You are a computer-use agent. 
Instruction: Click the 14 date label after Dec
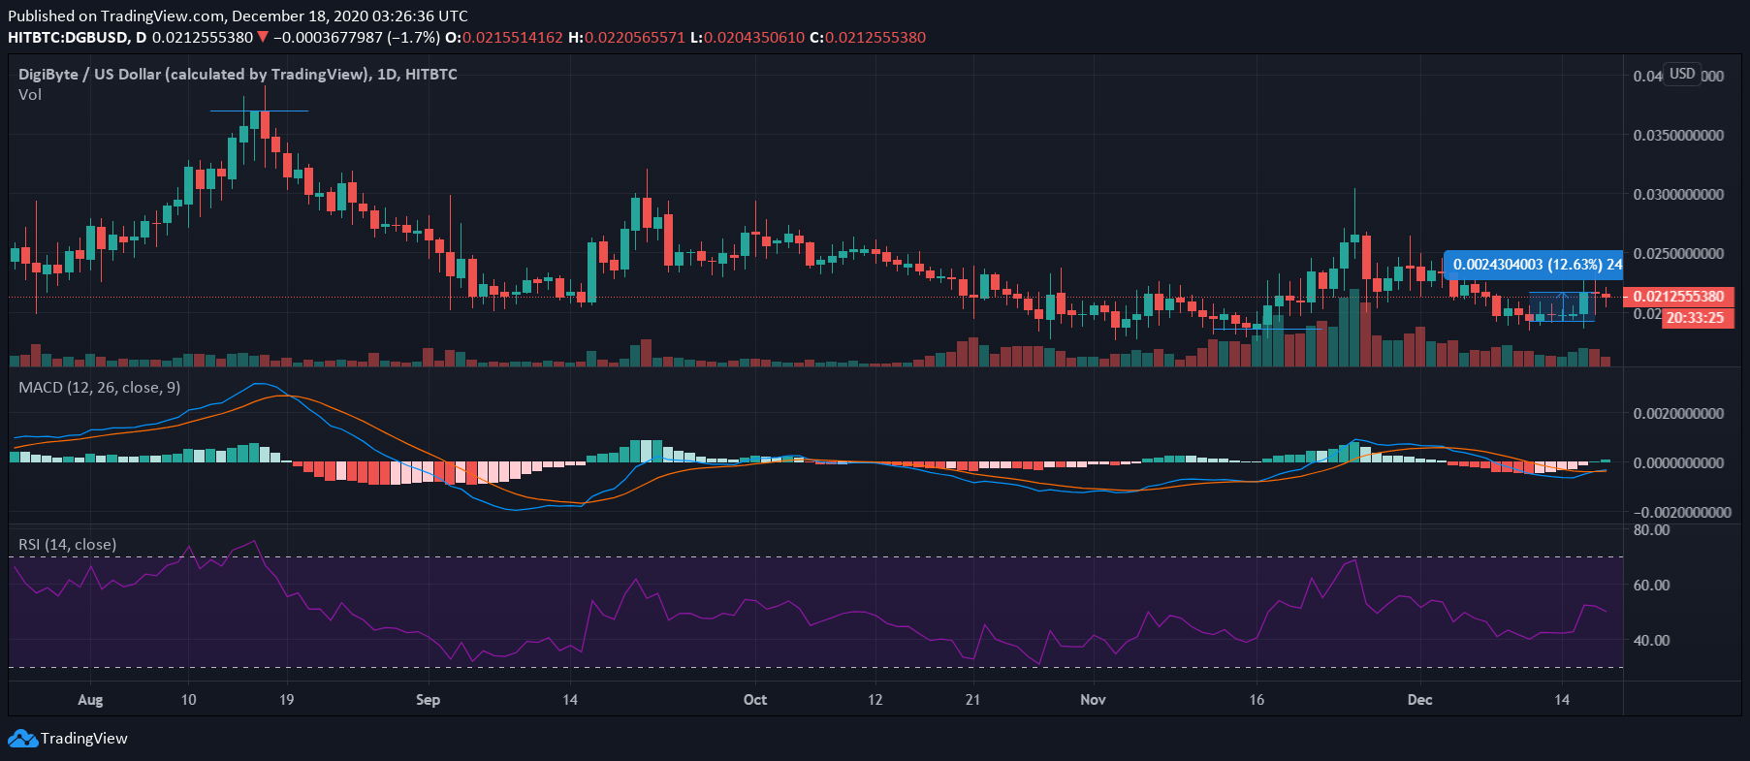[x=1561, y=699]
